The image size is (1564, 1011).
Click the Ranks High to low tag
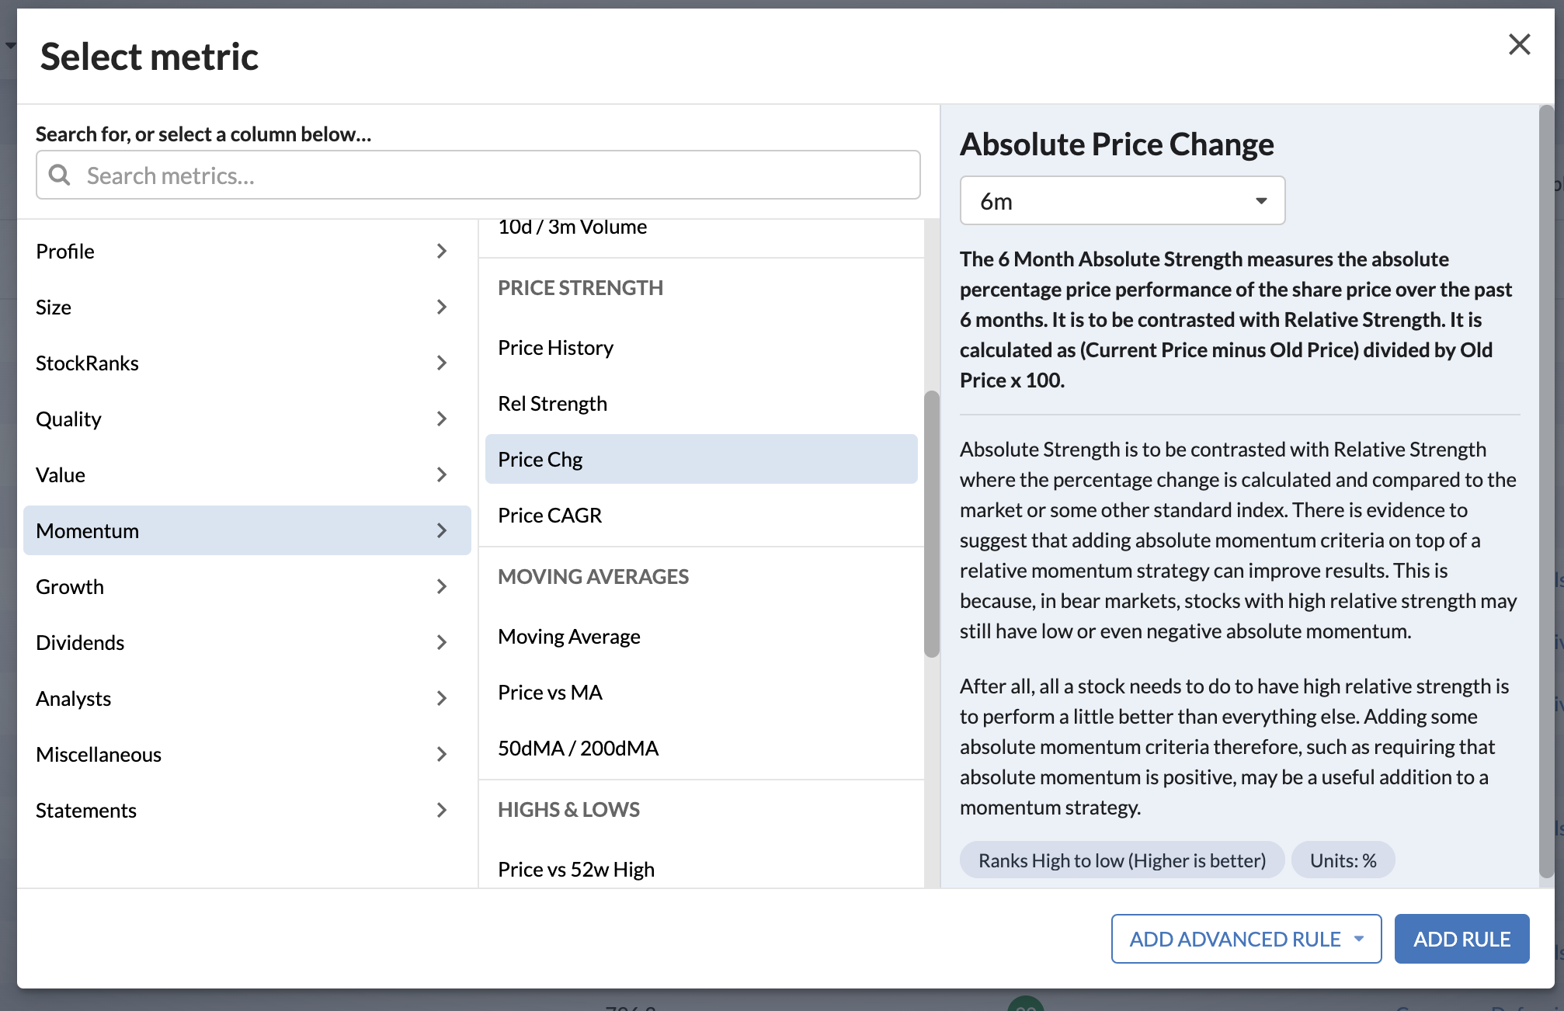(1122, 860)
